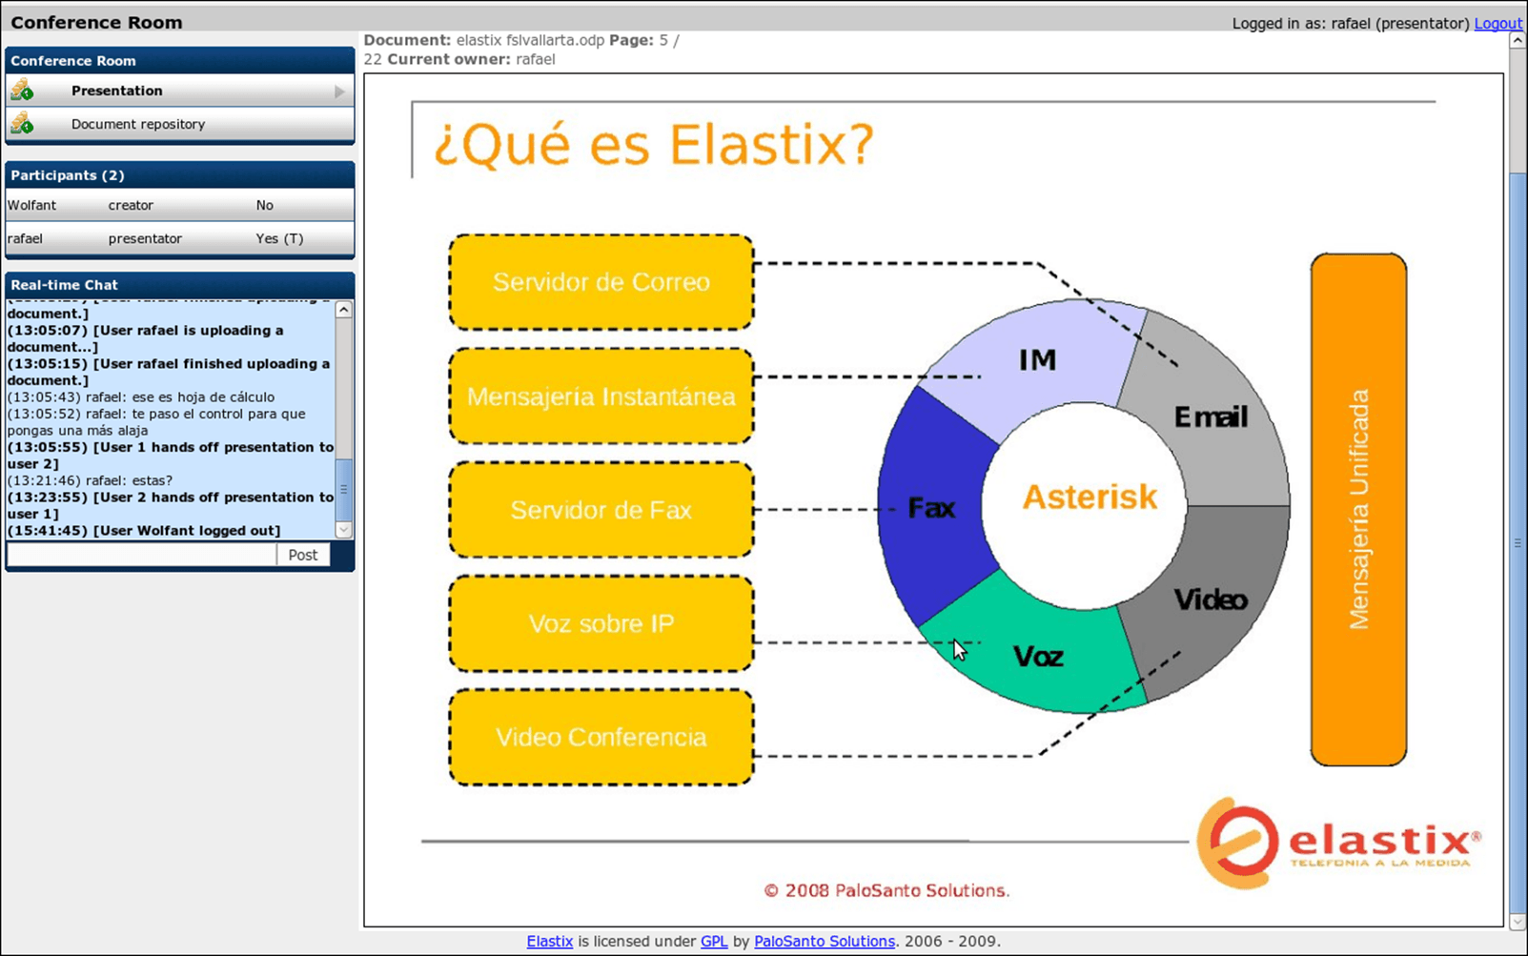Click the page scrollbar up arrow
This screenshot has width=1528, height=956.
pos(1518,41)
